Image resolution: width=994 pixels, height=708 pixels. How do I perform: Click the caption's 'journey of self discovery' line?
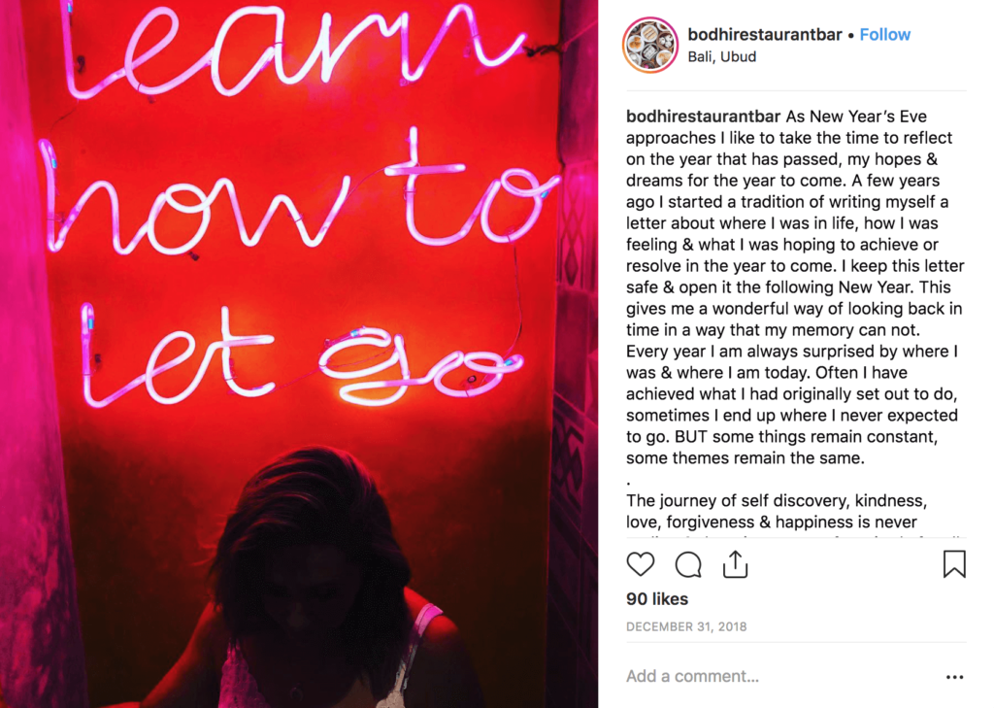(x=778, y=500)
